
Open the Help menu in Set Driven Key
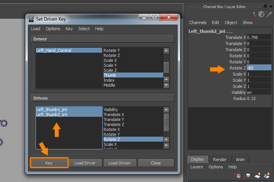(x=99, y=29)
